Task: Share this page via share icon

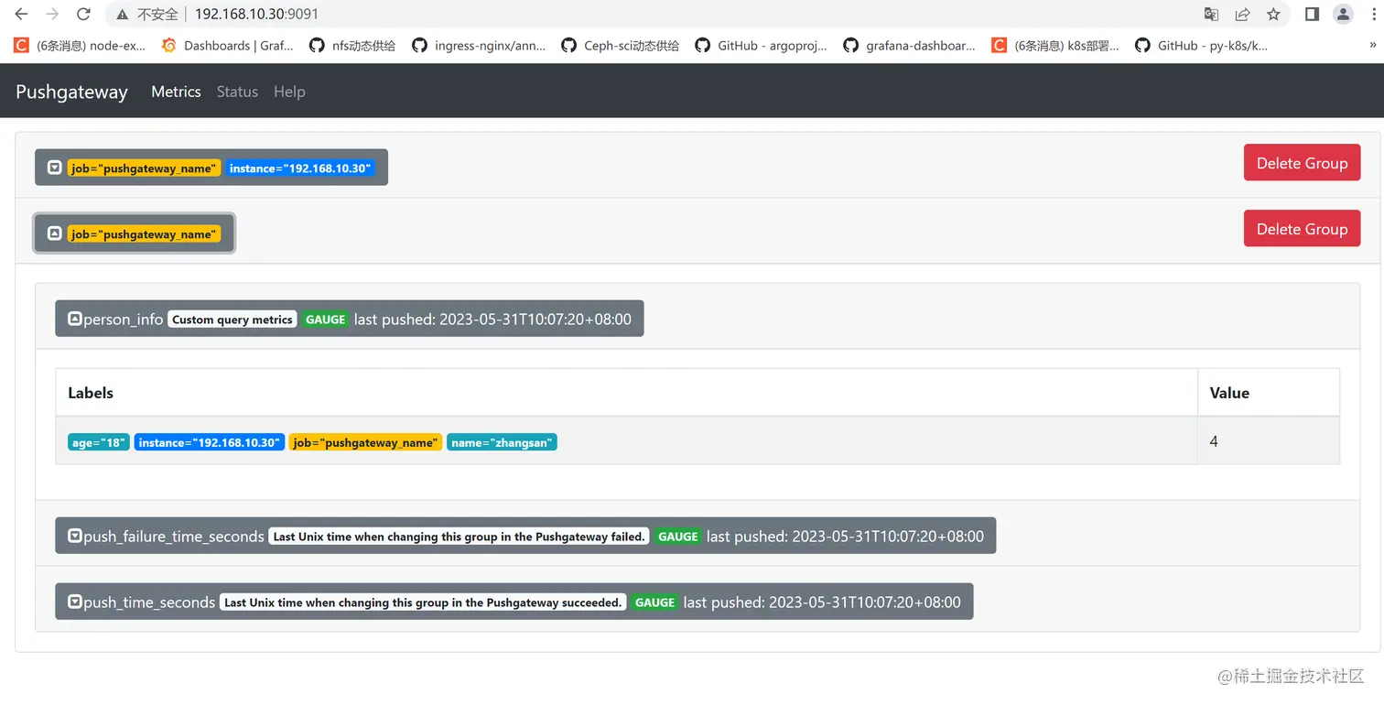Action: point(1242,14)
